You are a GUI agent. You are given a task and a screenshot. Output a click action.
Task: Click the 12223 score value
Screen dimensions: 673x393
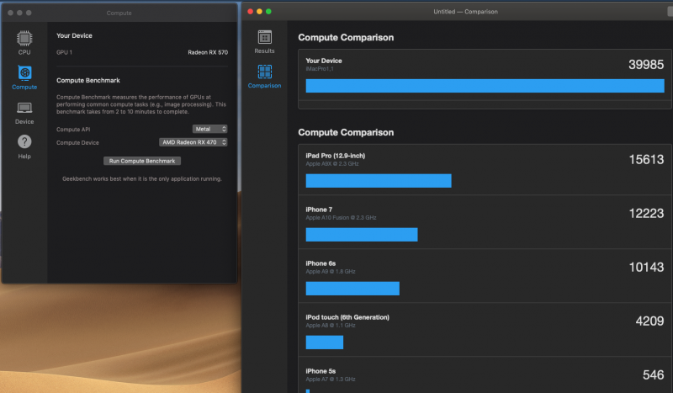point(646,214)
